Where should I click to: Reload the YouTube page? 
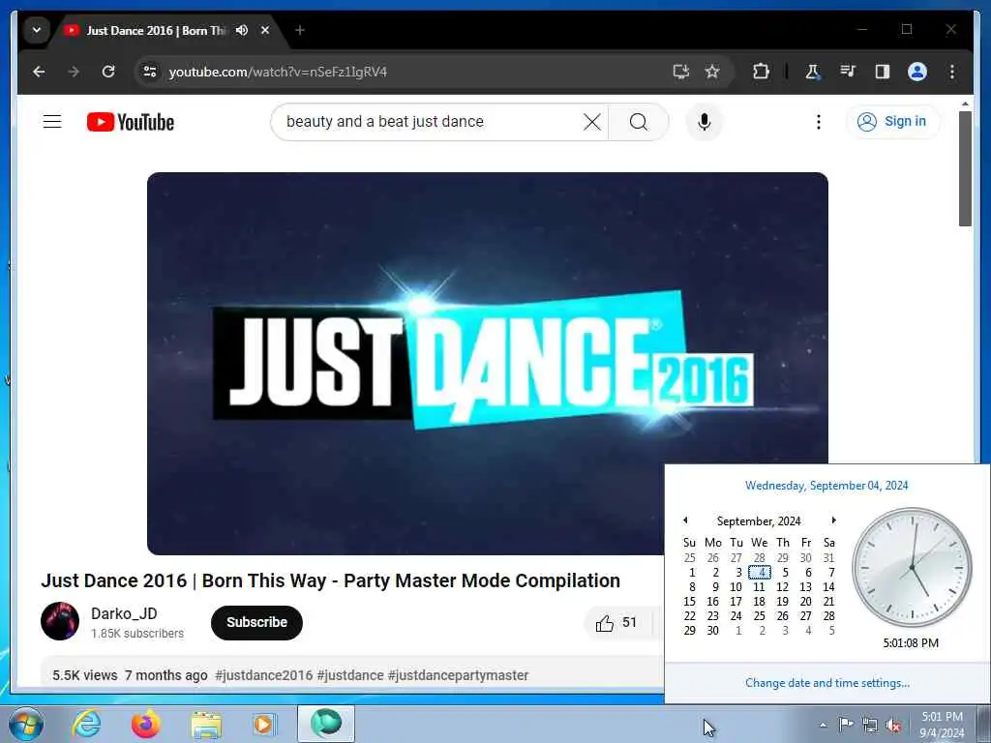108,72
